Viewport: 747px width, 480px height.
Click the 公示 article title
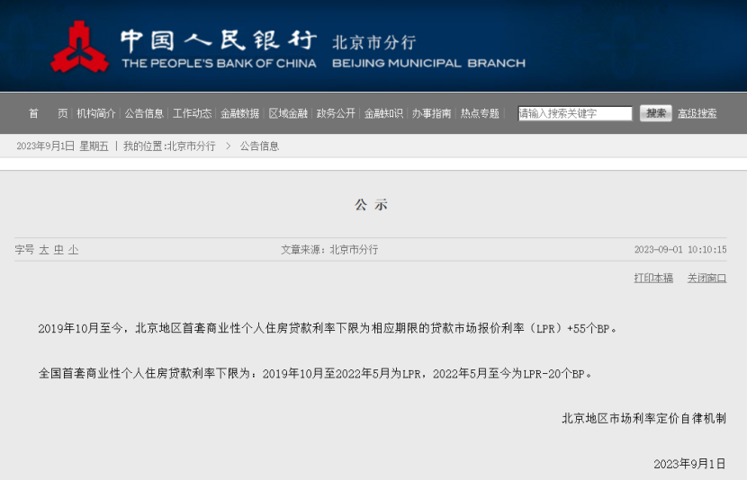[x=371, y=205]
